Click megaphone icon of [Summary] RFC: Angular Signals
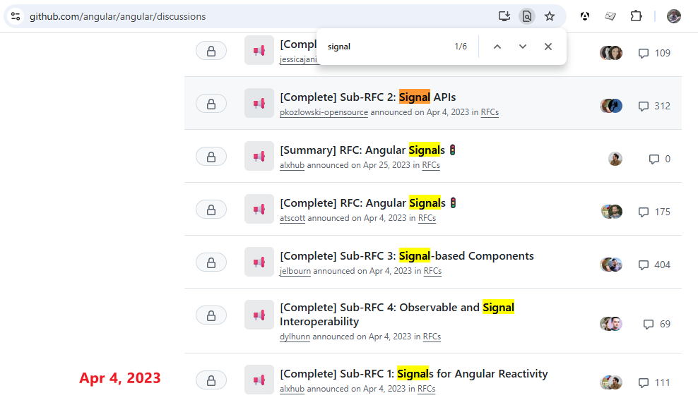Screen dimensions: 698x405 (259, 156)
